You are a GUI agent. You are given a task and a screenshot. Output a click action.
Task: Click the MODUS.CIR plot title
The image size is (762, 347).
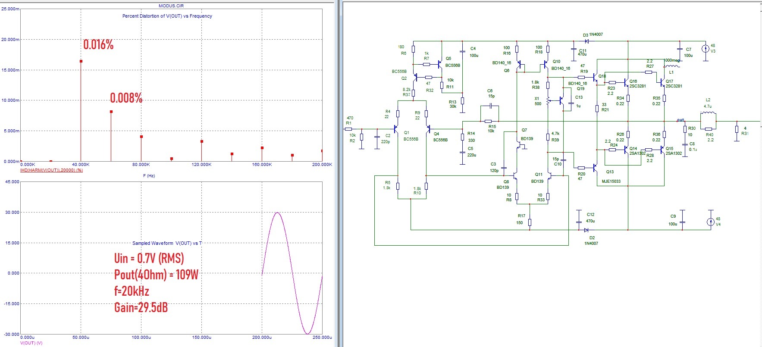tap(171, 6)
